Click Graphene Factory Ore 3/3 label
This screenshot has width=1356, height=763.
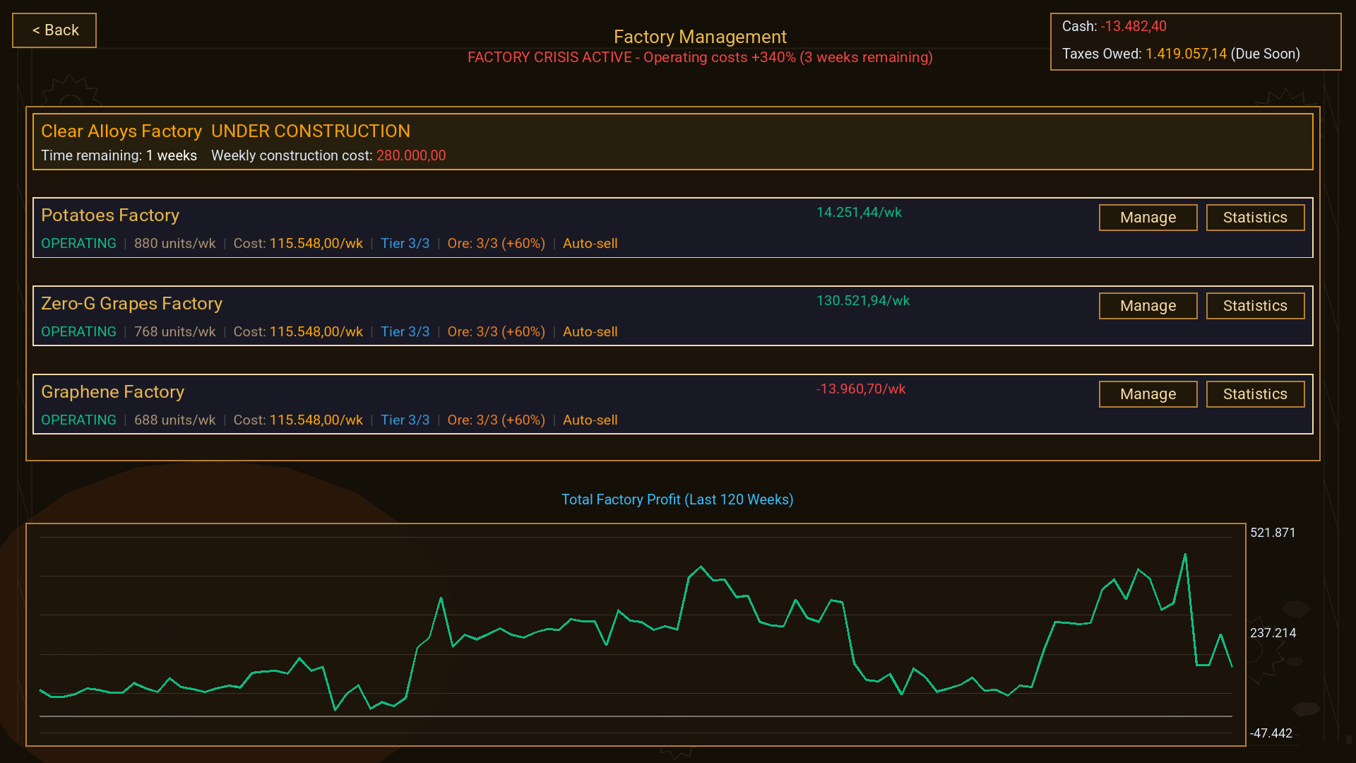(496, 420)
